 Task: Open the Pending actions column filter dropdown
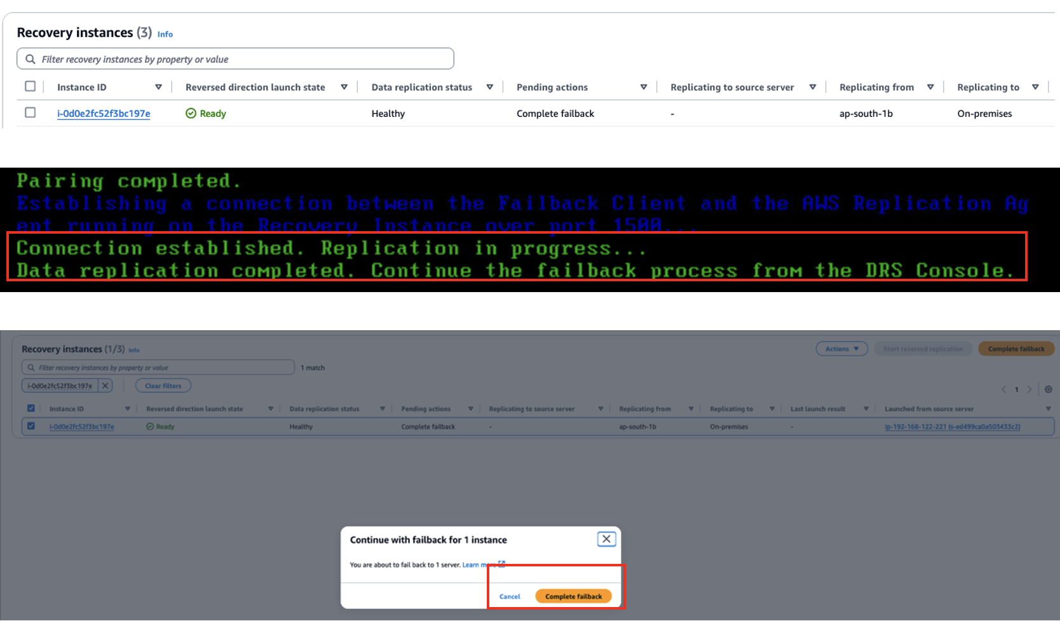click(644, 87)
